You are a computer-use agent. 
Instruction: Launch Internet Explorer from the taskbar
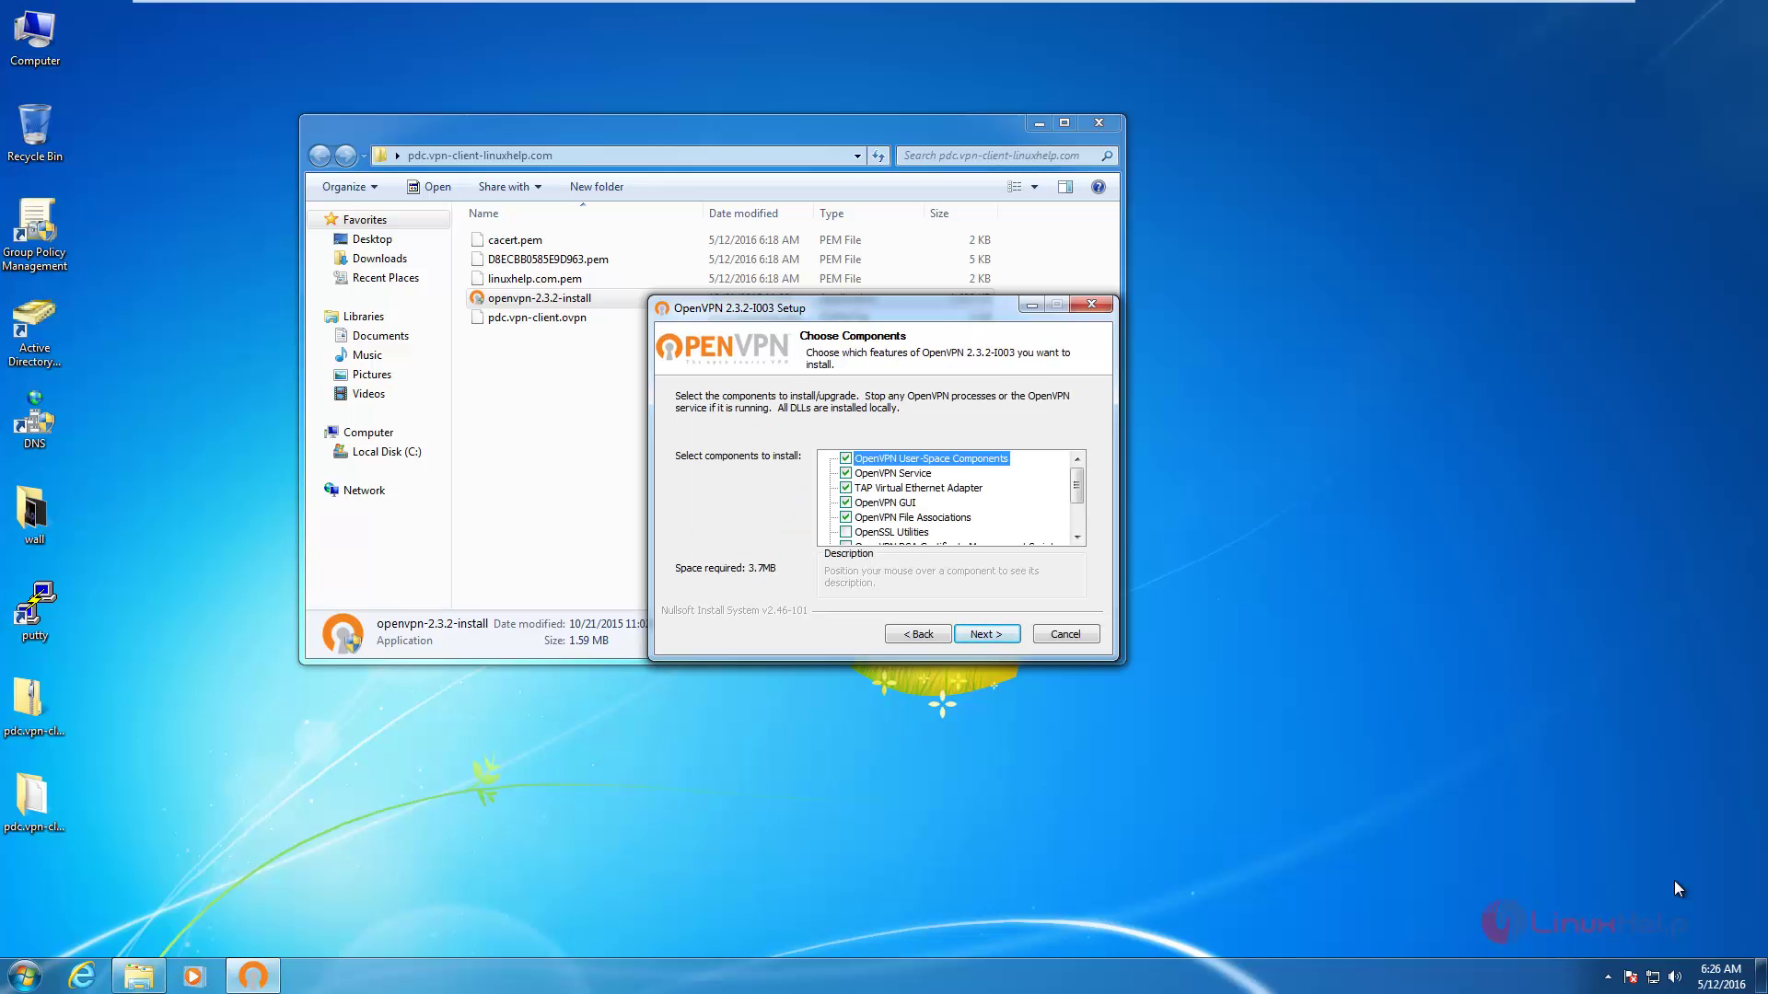coord(82,976)
